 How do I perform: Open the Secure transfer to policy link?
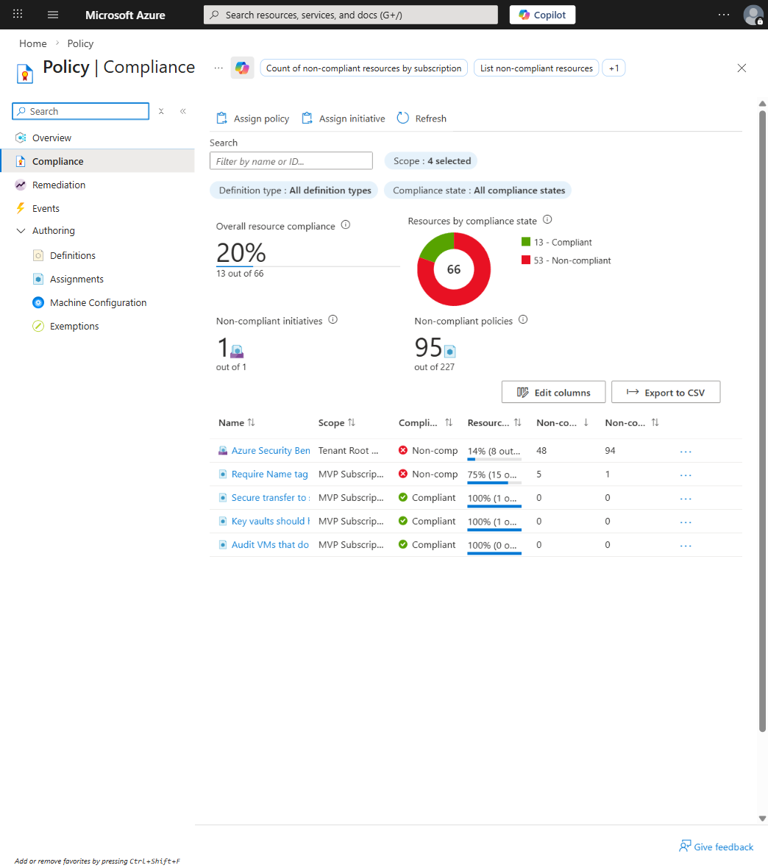(x=271, y=498)
